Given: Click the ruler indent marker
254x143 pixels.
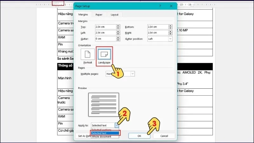Looking at the screenshot, I should (x=57, y=3).
